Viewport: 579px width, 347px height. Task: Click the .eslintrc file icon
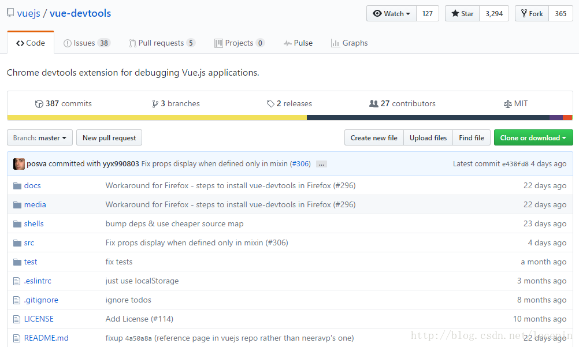click(17, 281)
